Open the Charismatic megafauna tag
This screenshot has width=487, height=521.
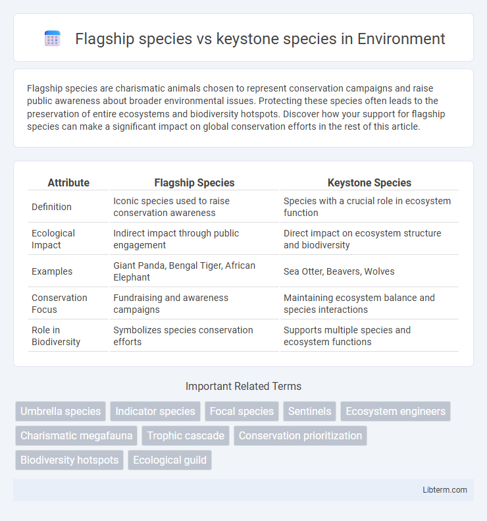pyautogui.click(x=76, y=435)
